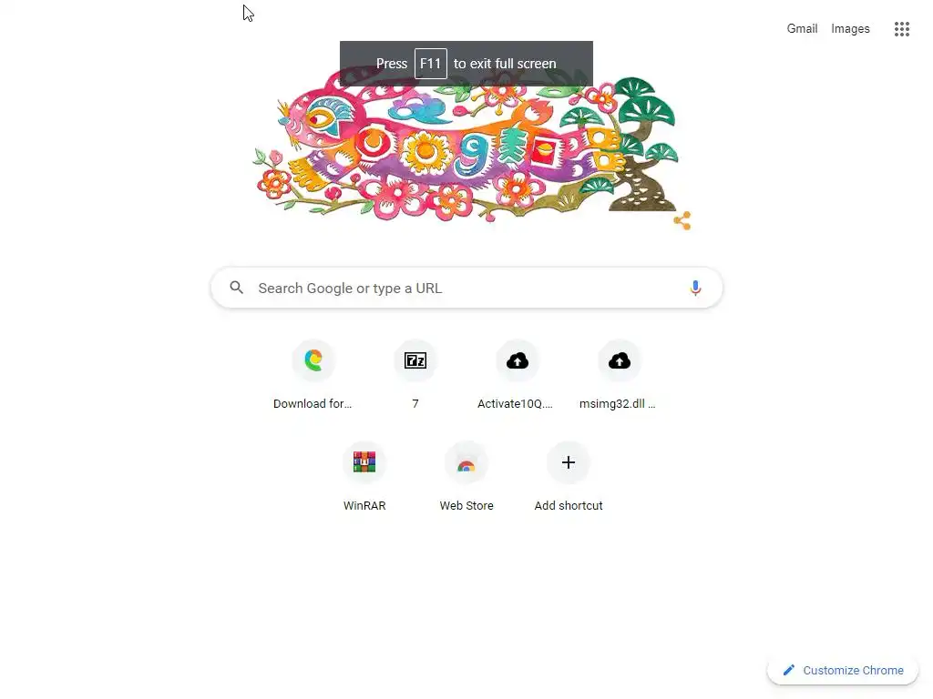Click the Search Google or type a URL field

click(466, 289)
